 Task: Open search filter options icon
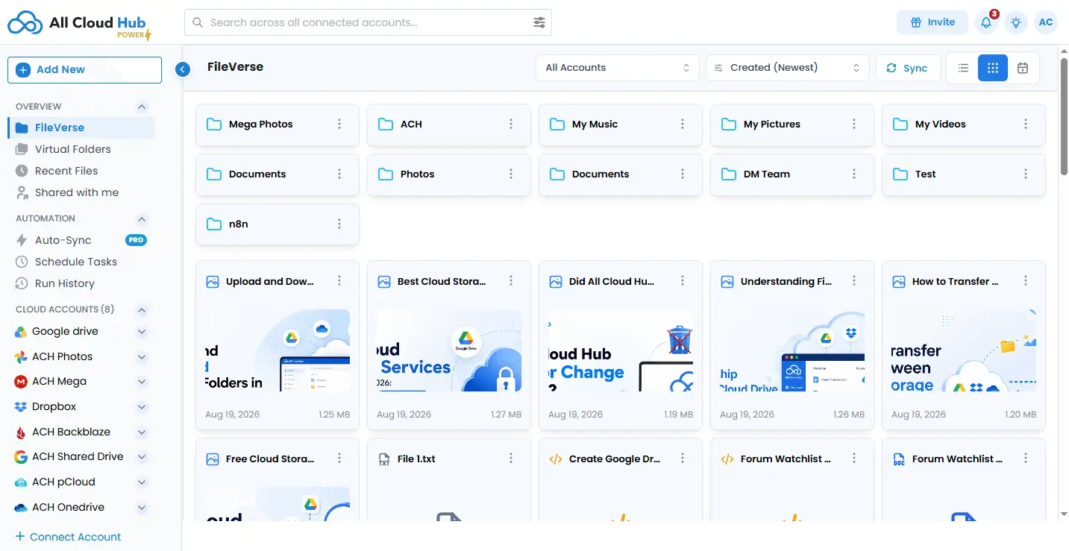tap(539, 22)
